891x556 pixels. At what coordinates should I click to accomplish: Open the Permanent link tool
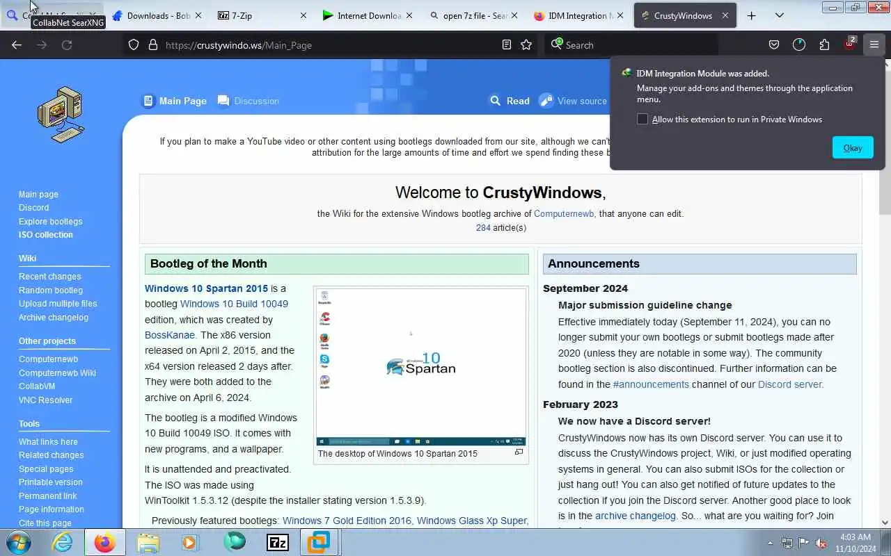coord(47,496)
